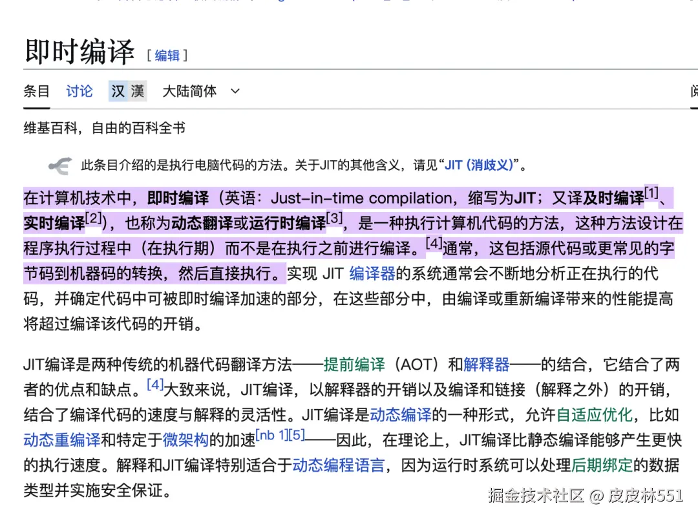Switch to the 条目 tab
Viewport: 698px width, 519px height.
(x=36, y=91)
